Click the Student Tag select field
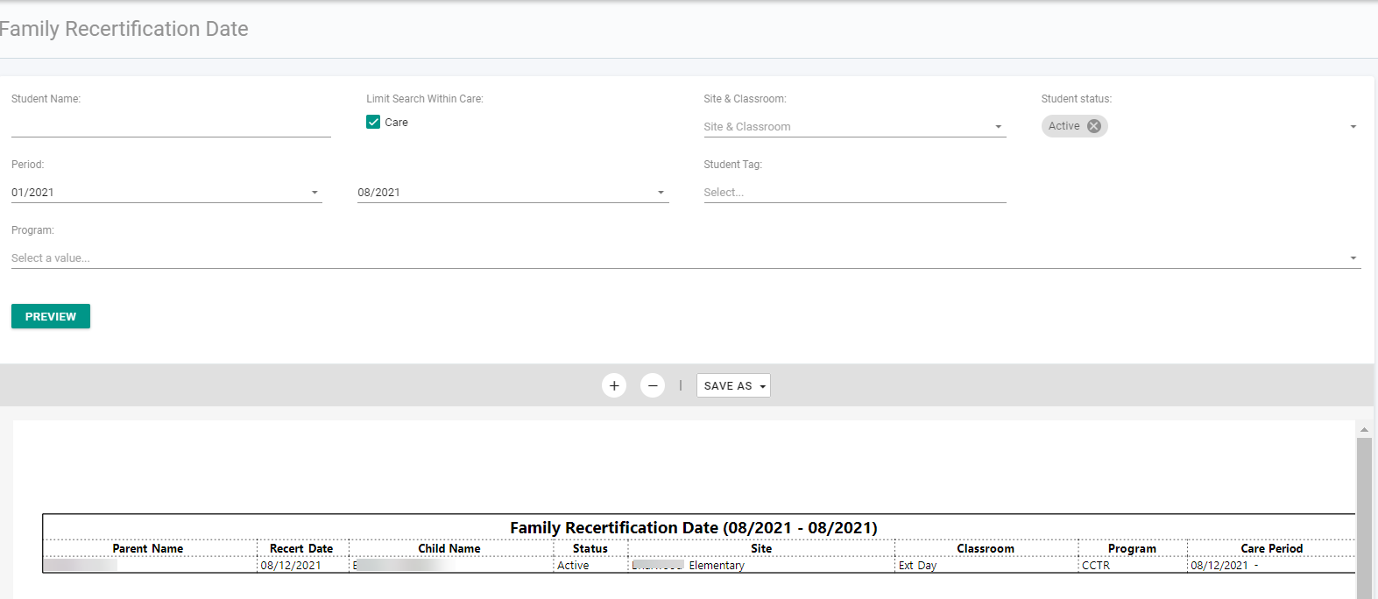This screenshot has width=1378, height=599. tap(855, 193)
